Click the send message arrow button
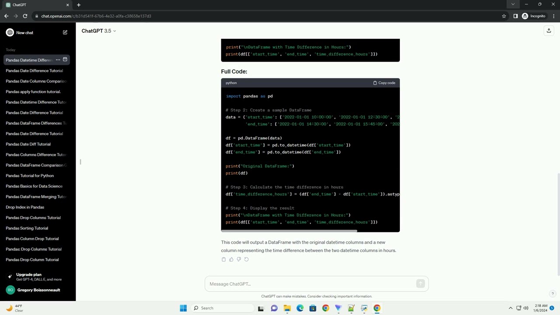560x315 pixels. pyautogui.click(x=420, y=284)
